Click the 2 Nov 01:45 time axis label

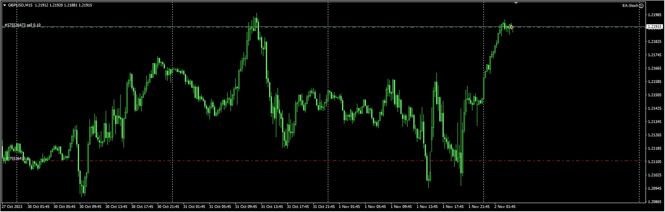pyautogui.click(x=505, y=207)
